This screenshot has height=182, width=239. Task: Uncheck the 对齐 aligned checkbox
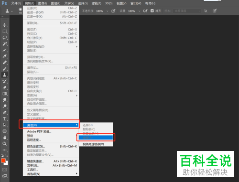point(152,11)
